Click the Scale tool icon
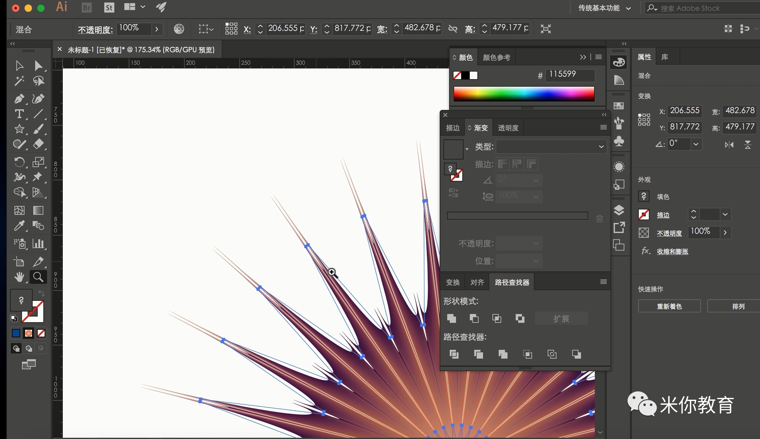The width and height of the screenshot is (760, 439). coord(39,160)
